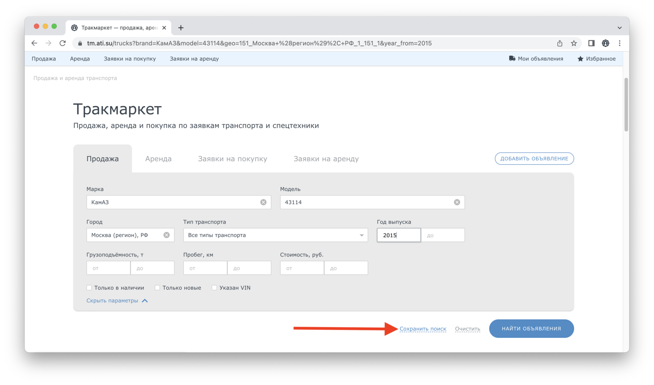The width and height of the screenshot is (654, 385).
Task: Collapse filters via Скрыть параметры
Action: (x=117, y=300)
